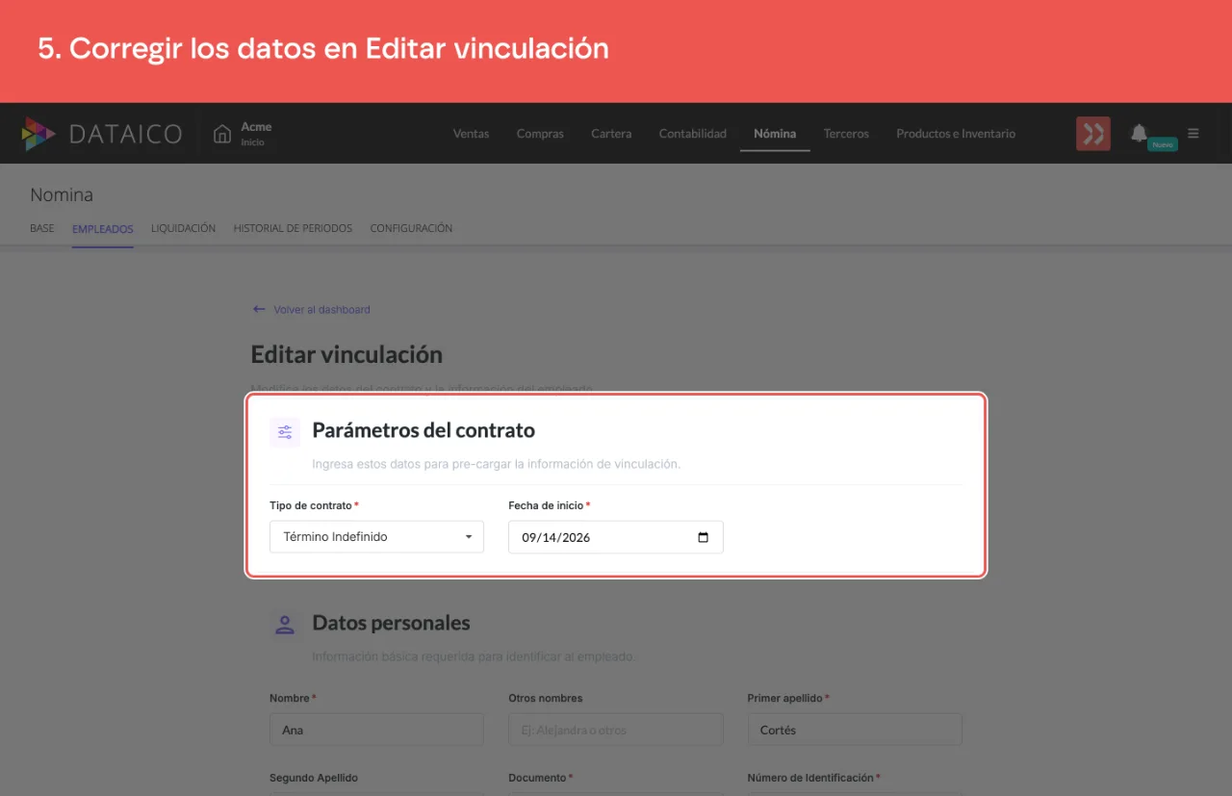The width and height of the screenshot is (1232, 796).
Task: Click the Nuevo badge under the bell
Action: click(x=1163, y=144)
